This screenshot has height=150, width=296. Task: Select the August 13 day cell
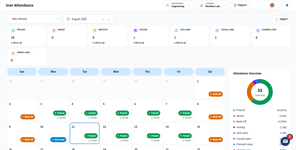click(x=147, y=133)
